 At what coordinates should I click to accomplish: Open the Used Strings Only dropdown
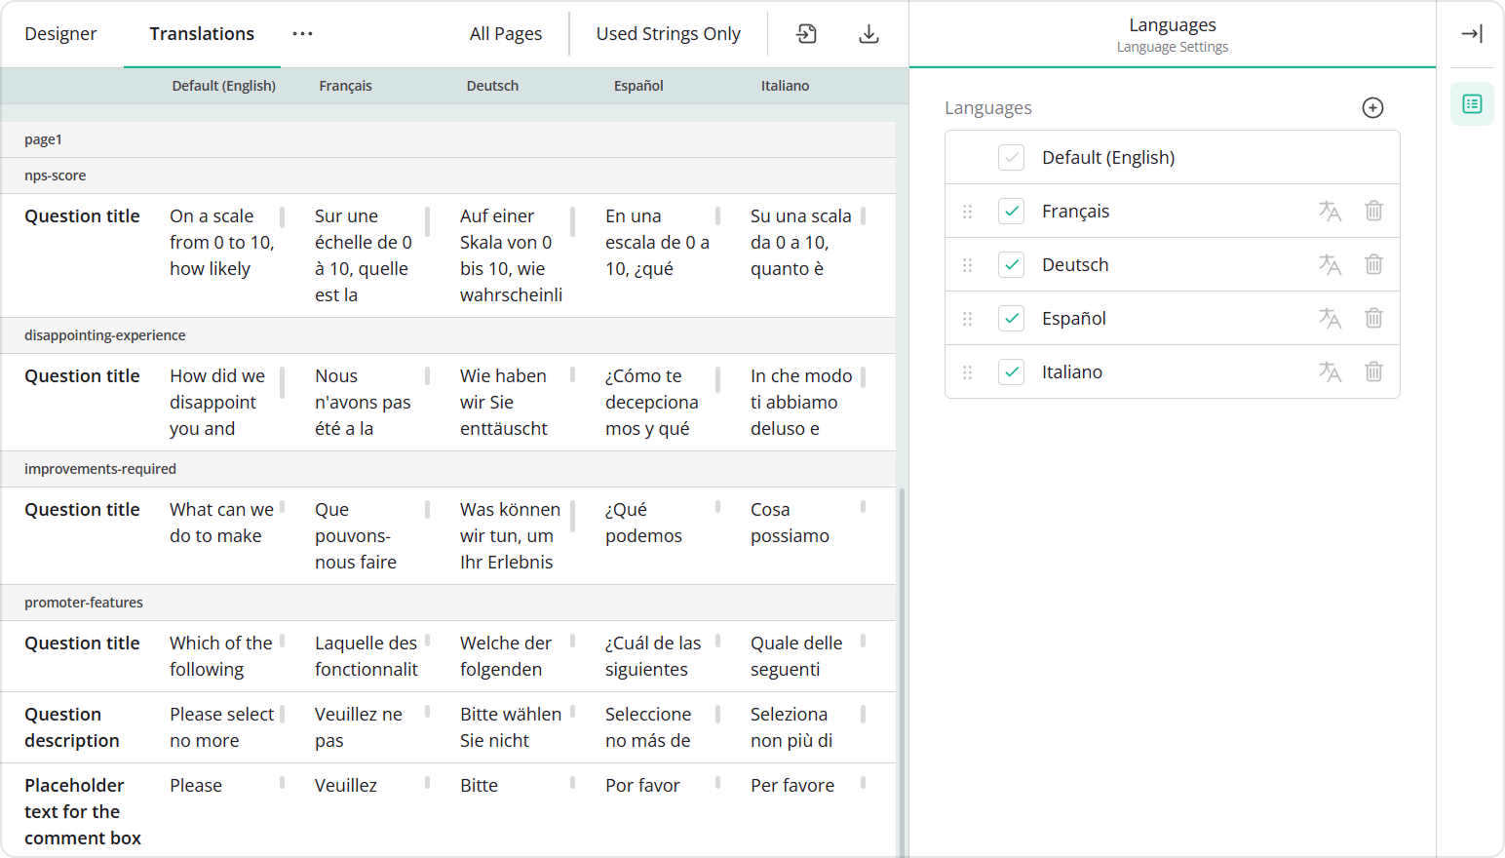(668, 33)
